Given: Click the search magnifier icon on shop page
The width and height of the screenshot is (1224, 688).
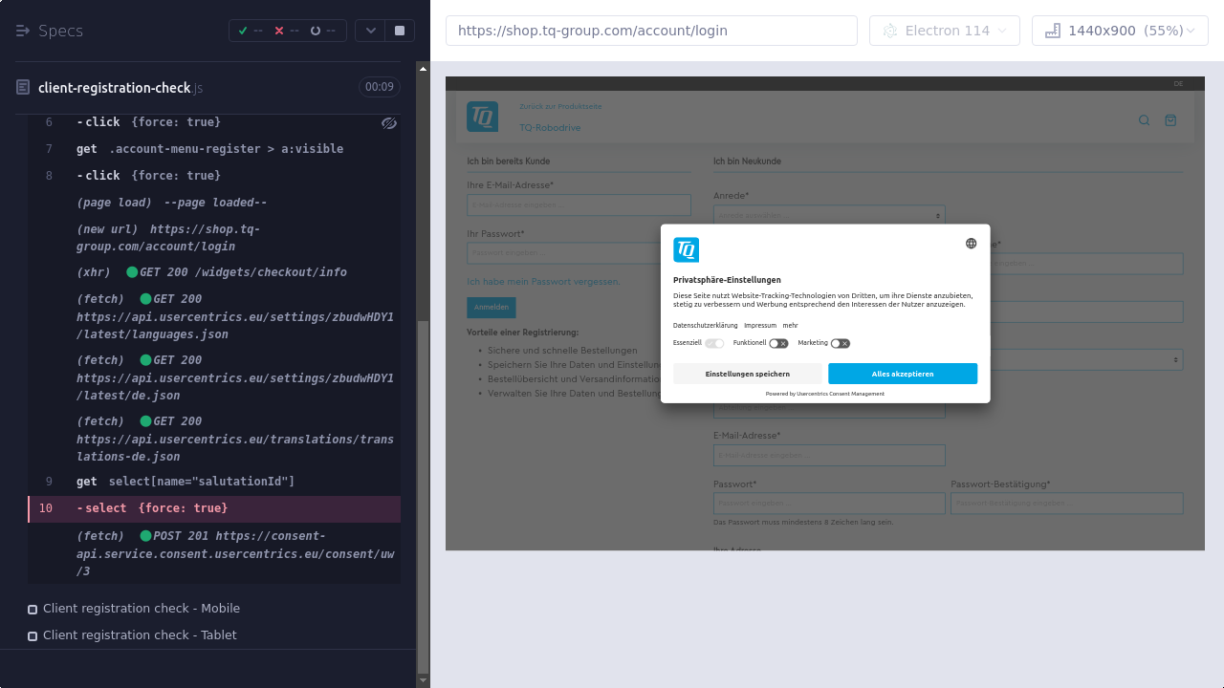Looking at the screenshot, I should tap(1144, 120).
